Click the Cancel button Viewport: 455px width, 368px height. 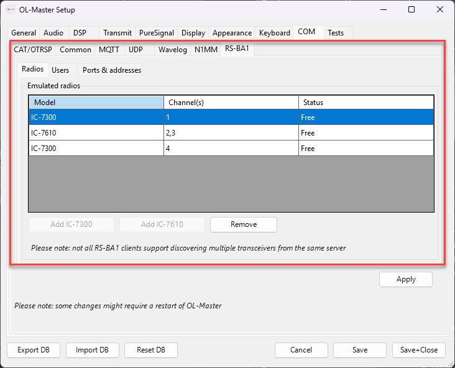301,351
